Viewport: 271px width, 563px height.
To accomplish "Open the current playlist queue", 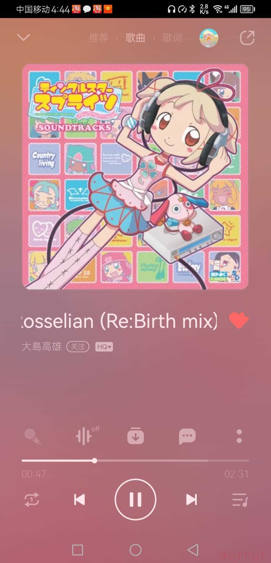I will tap(240, 500).
